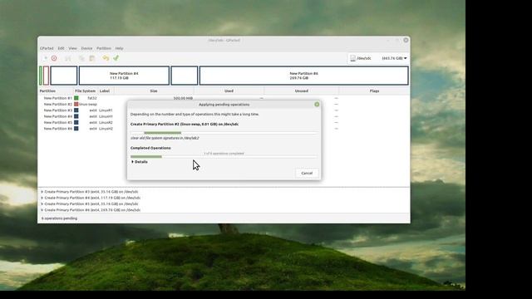Sort by the Size column header

(x=154, y=91)
